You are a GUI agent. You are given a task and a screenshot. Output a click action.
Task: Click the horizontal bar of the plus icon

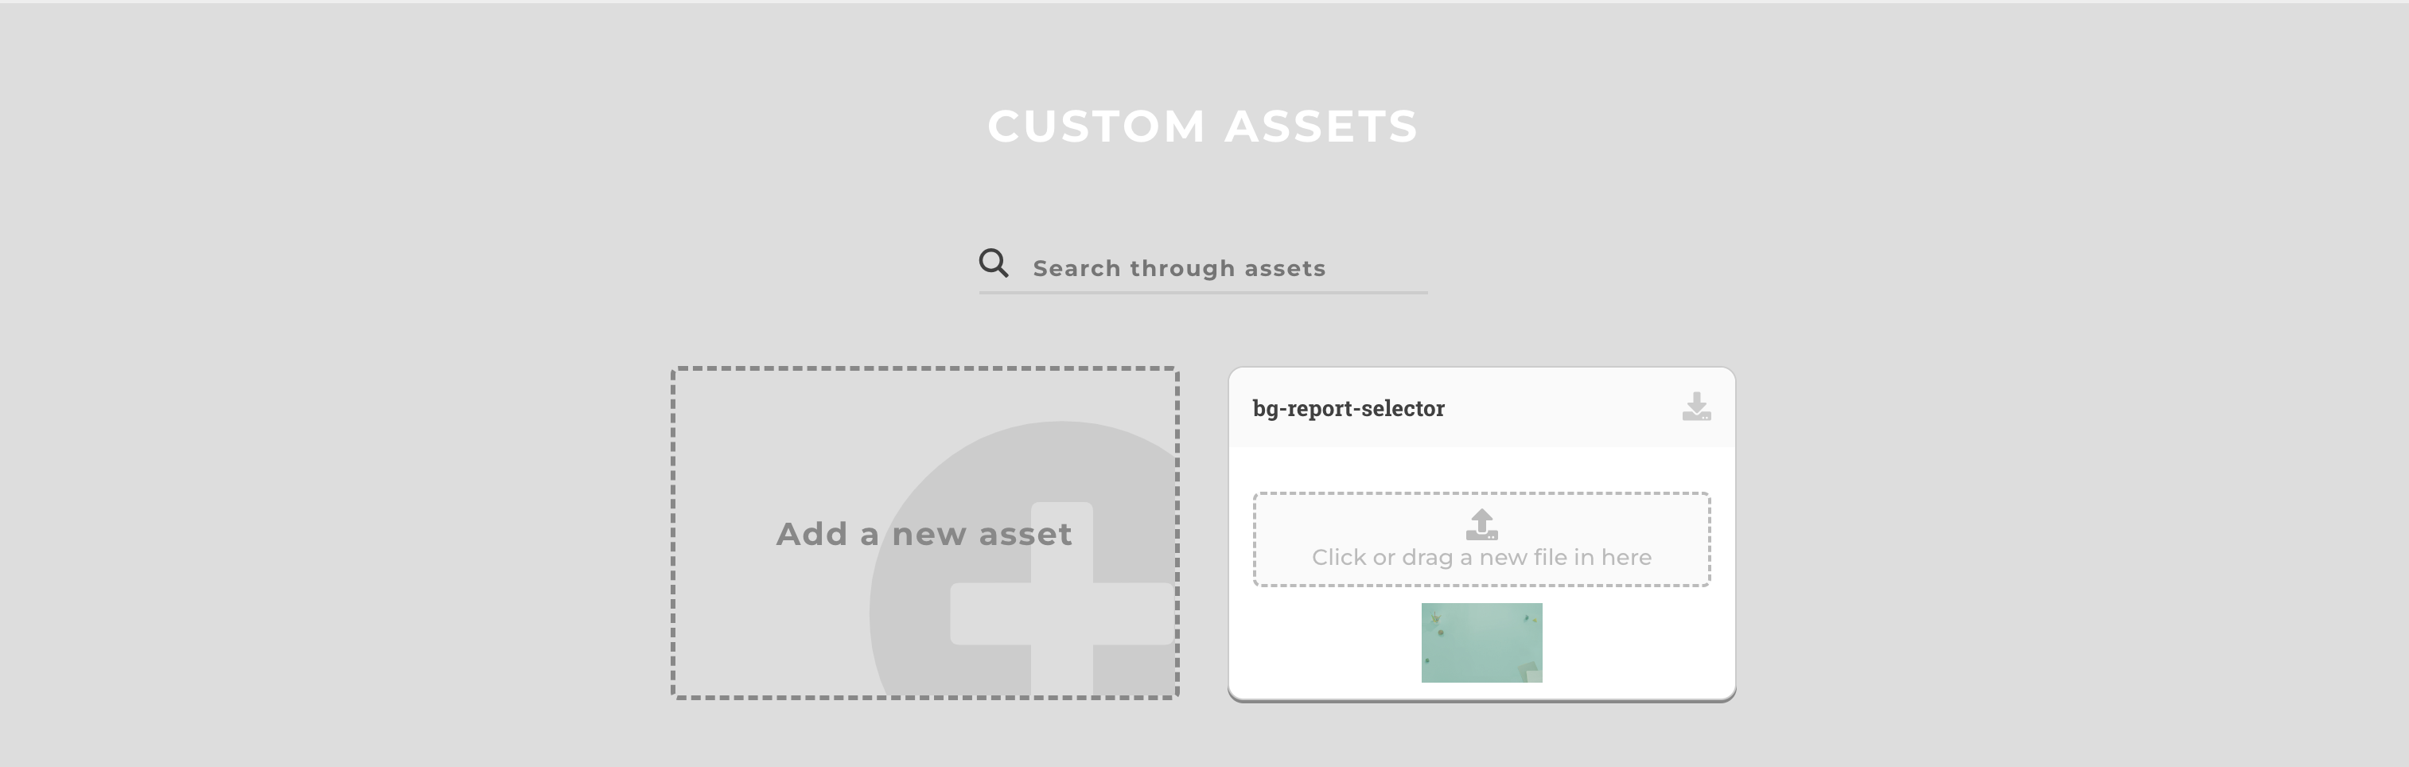[x=991, y=613]
